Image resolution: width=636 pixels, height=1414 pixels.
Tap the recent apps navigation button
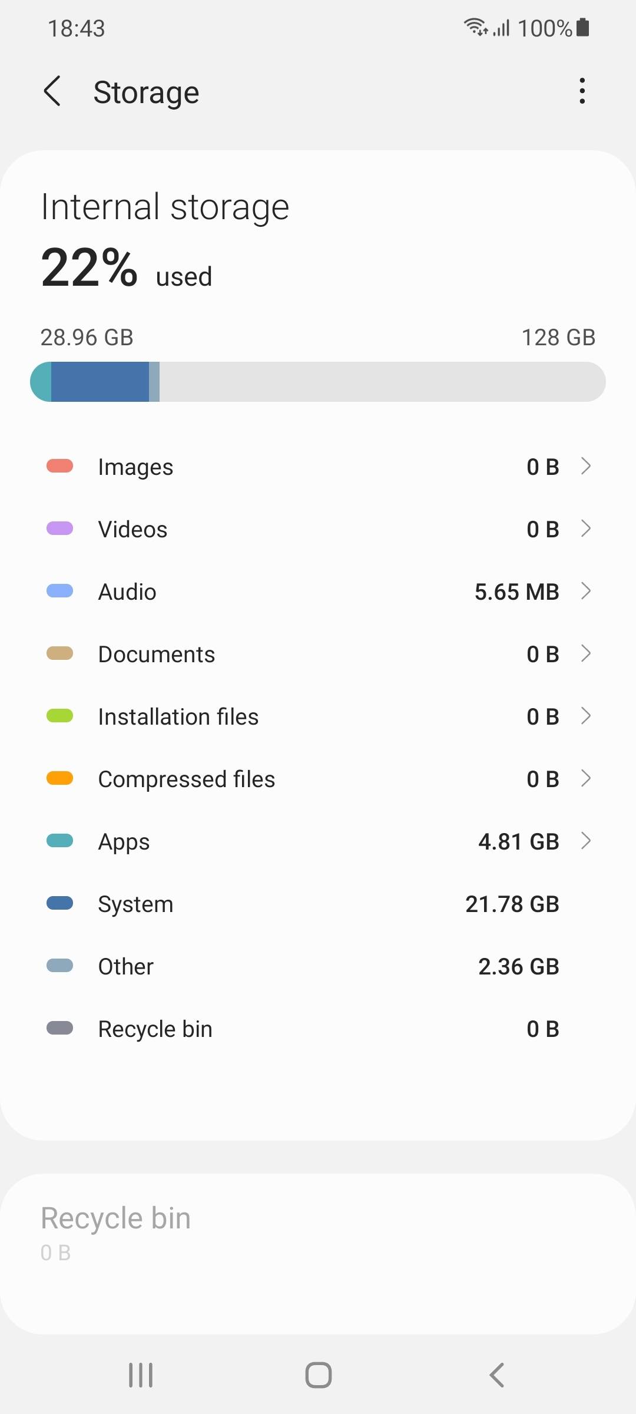point(141,1375)
